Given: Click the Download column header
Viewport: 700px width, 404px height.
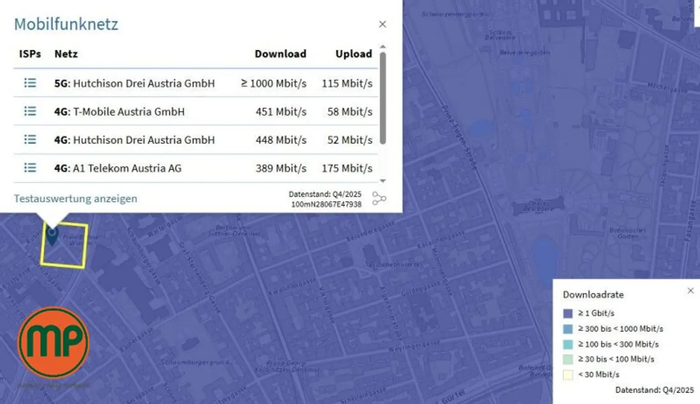Looking at the screenshot, I should coord(280,54).
